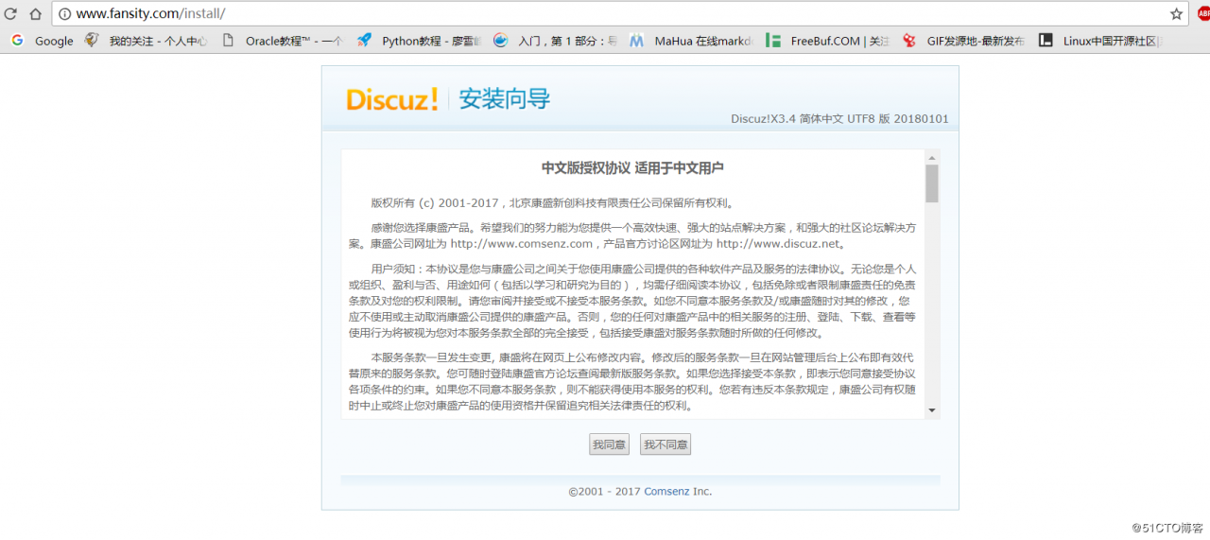Open the Oracle教程 bookmark
Image resolution: width=1210 pixels, height=540 pixels.
pos(282,41)
